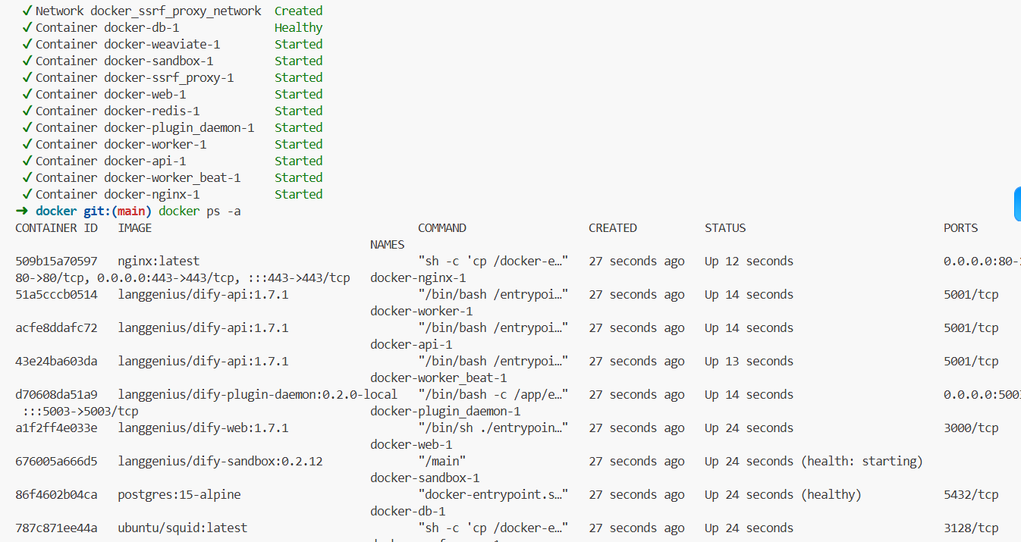Screen dimensions: 1021x542
Task: Click 'Up 24 seconds (healthy)' status
Action: [783, 495]
